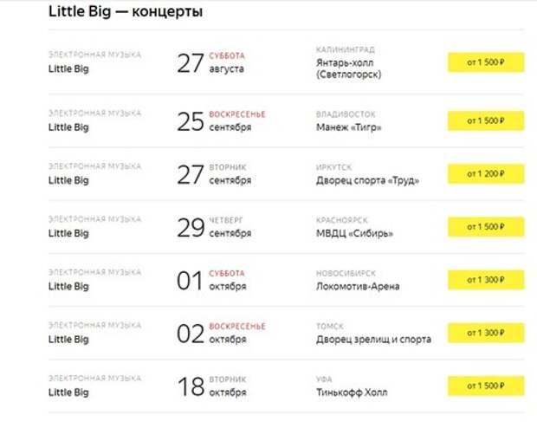The image size is (537, 422).
Task: Buy tickets for Krasnoyarsk МВДЦ «Сибирь»
Action: click(x=486, y=227)
